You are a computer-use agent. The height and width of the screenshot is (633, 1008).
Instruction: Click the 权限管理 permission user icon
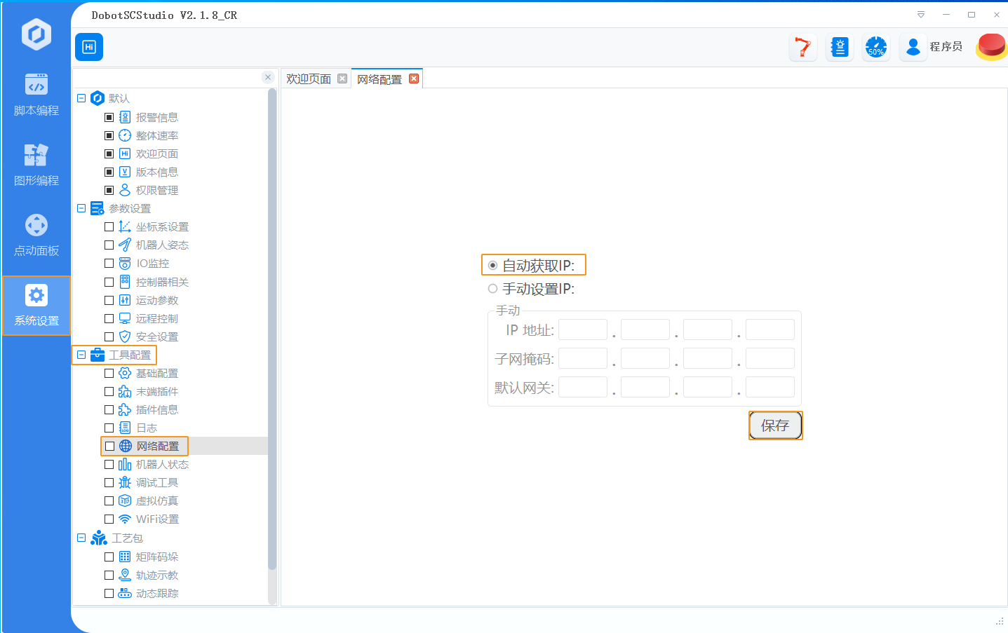pos(125,190)
